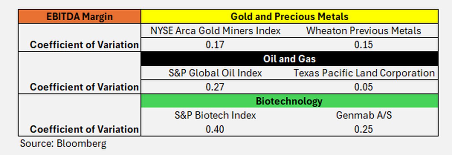Viewport: 452px width, 155px height.
Task: Select the black Oil and Gas header
Action: tap(289, 59)
